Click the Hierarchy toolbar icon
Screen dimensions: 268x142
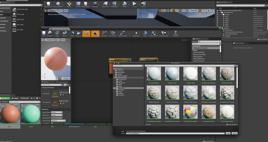(176, 34)
